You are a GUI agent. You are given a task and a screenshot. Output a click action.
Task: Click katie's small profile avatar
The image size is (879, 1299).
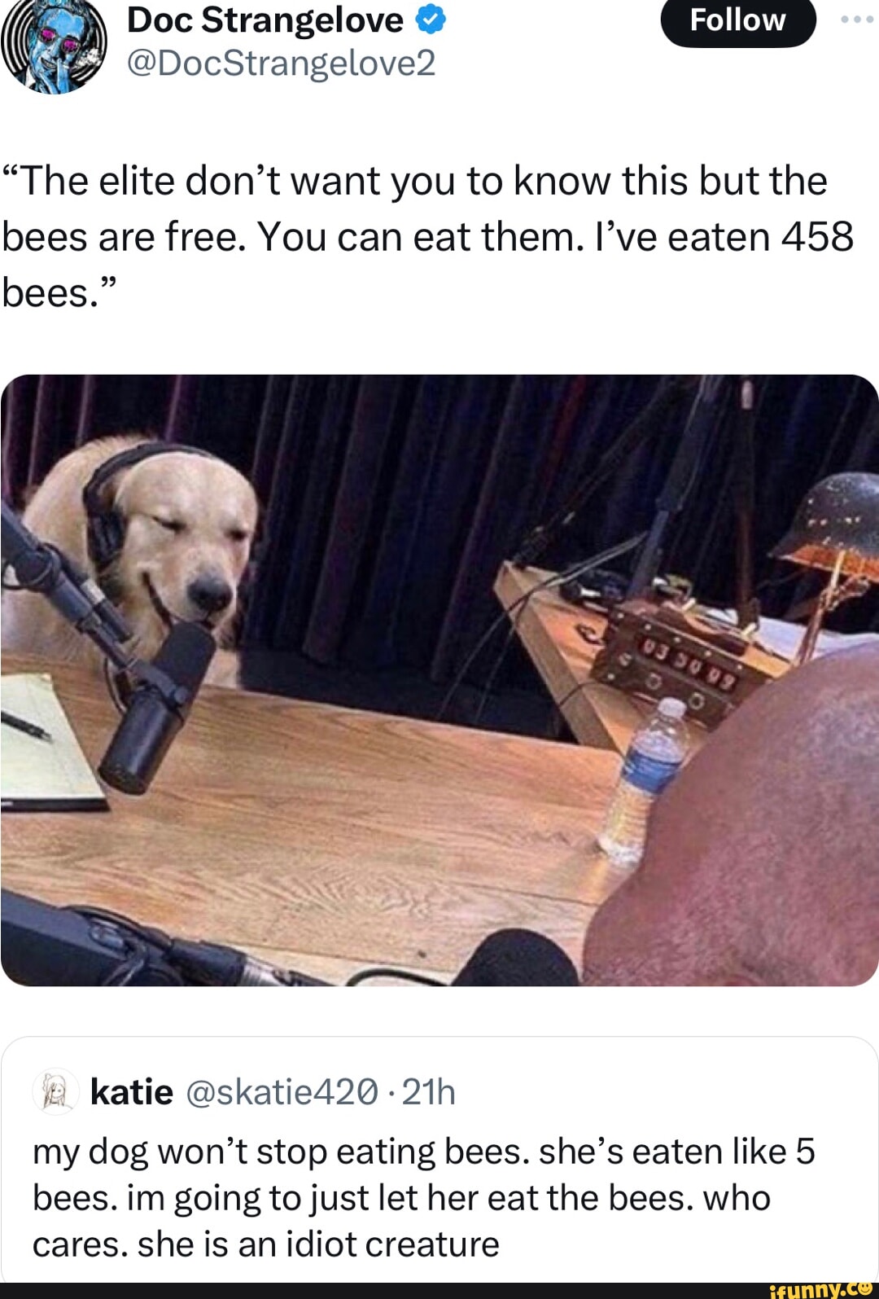click(55, 1091)
